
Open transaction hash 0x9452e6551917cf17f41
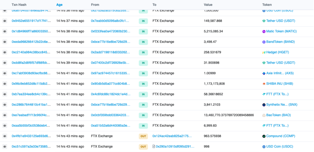point(31,21)
